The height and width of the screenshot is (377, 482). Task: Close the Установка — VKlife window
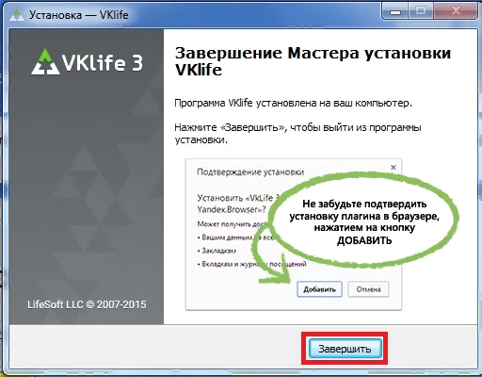[456, 11]
